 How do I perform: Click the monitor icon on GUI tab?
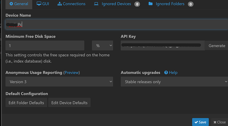click(39, 4)
